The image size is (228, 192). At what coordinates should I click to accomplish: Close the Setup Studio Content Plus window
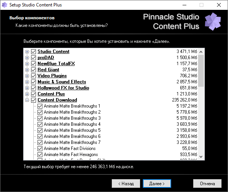point(219,5)
